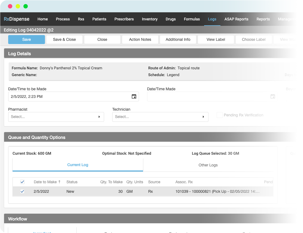Click Optimal Stock: Not Specified text

[x=127, y=153]
